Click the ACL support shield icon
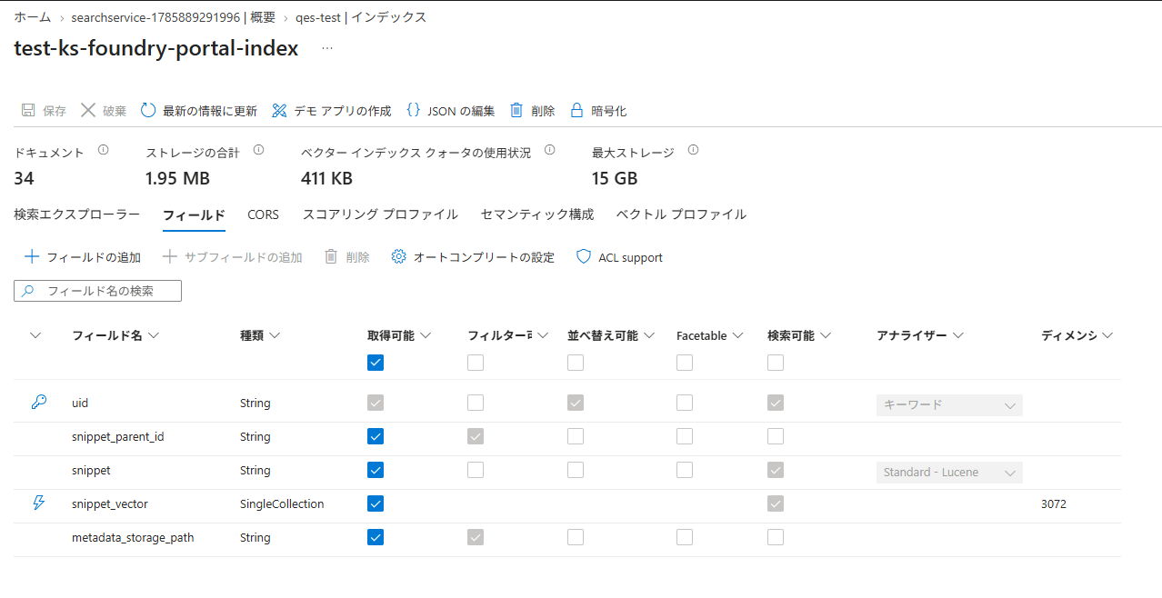The height and width of the screenshot is (598, 1162). (584, 256)
